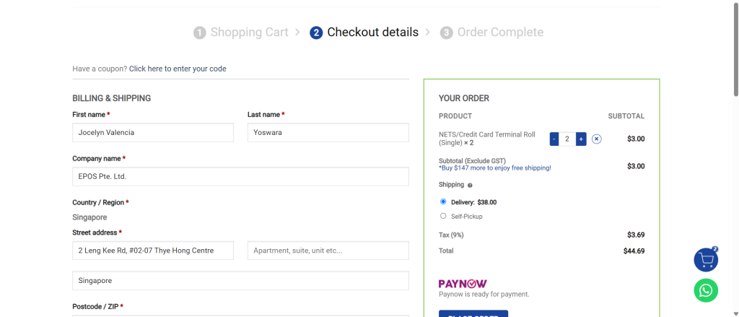Click step 3 circle icon

(447, 32)
